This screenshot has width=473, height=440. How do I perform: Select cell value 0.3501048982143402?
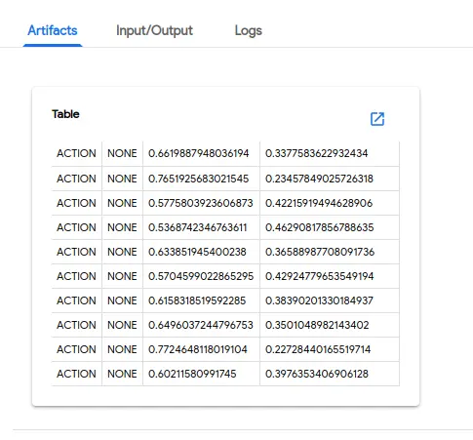coord(317,325)
